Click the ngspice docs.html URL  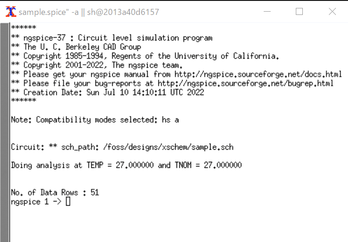point(258,74)
